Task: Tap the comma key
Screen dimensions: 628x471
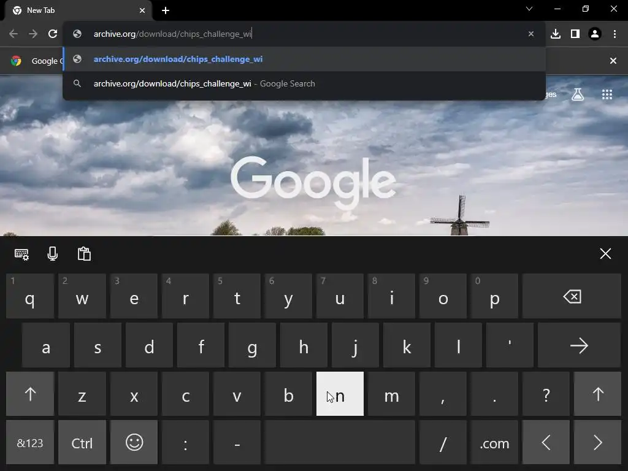Action: (443, 394)
